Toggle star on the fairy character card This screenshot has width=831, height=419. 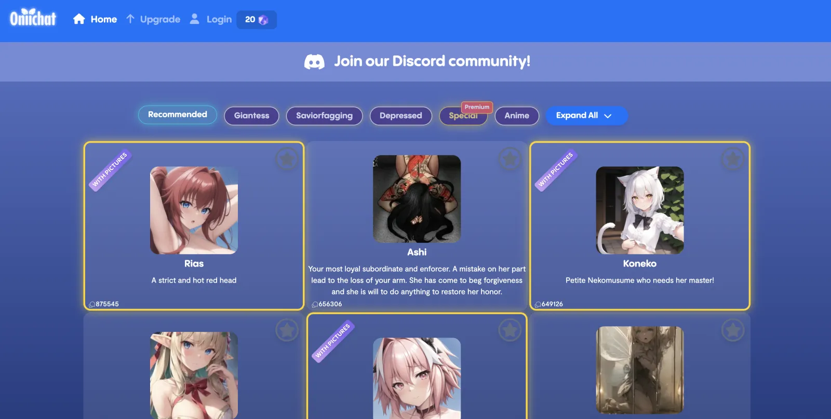point(733,330)
